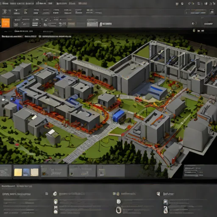Image resolution: width=217 pixels, height=217 pixels.
Task: Click the checkbox before the long label above the viewport
Action: (40, 36)
